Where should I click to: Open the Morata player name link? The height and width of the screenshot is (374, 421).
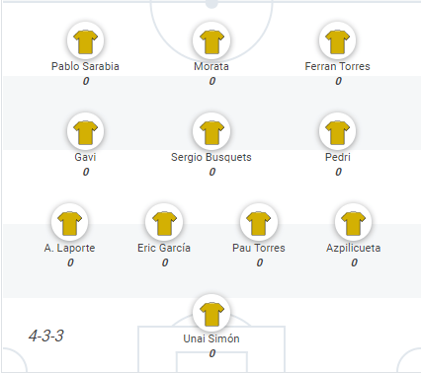click(211, 66)
